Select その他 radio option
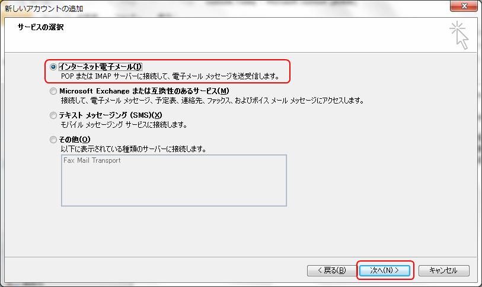The image size is (482, 287). [53, 140]
